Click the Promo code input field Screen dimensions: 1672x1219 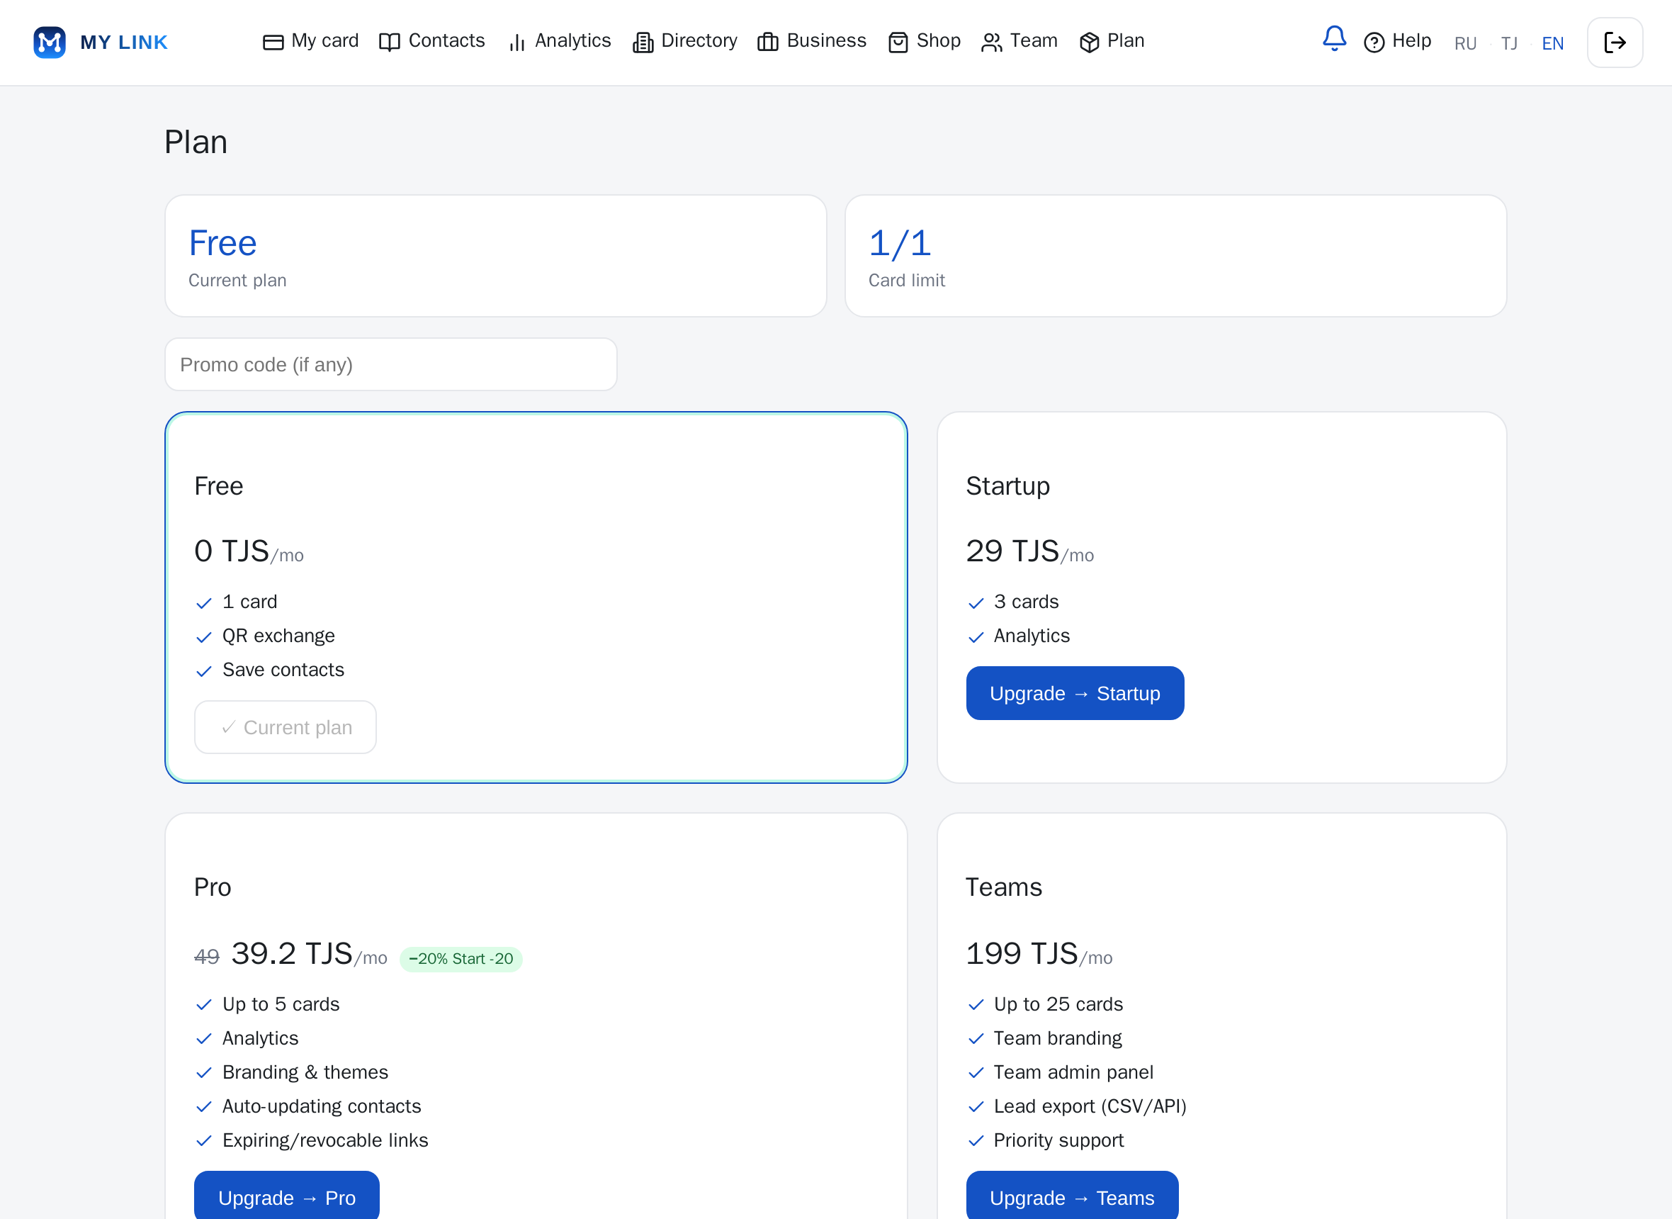pyautogui.click(x=391, y=364)
